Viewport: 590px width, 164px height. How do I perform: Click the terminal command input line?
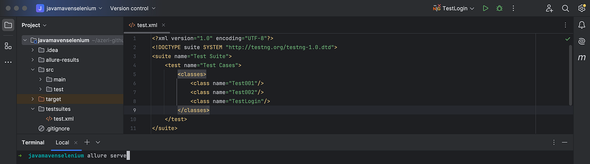295,156
